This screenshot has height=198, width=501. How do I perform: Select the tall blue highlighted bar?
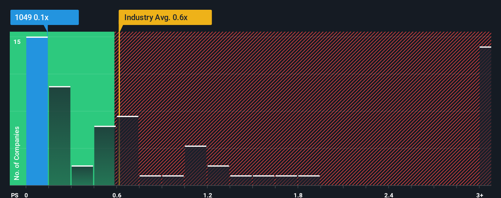(37, 111)
